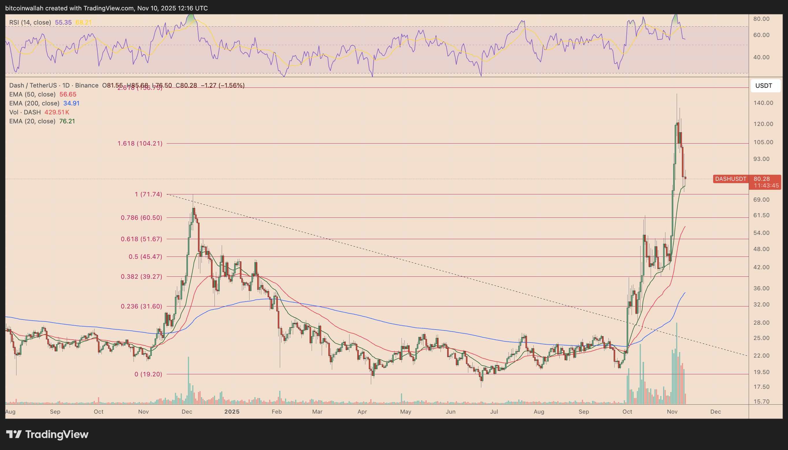The width and height of the screenshot is (788, 450).
Task: Select the EMA (200, close) indicator label
Action: [x=34, y=103]
